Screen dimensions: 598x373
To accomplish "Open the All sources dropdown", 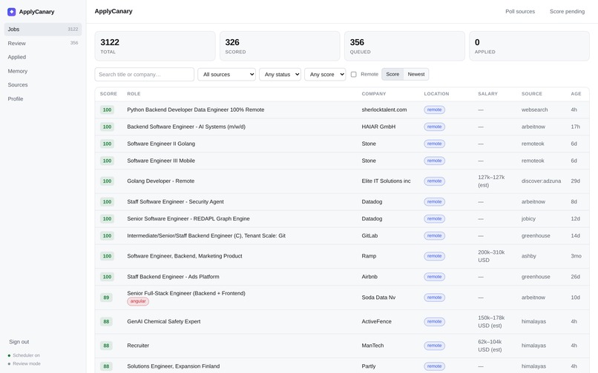I will (226, 74).
